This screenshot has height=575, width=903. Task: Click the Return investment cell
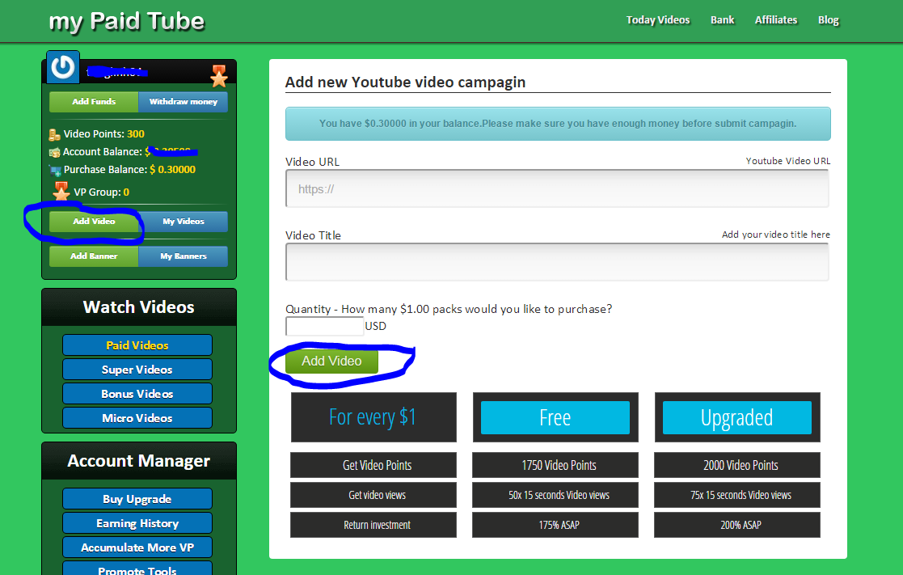click(x=373, y=525)
